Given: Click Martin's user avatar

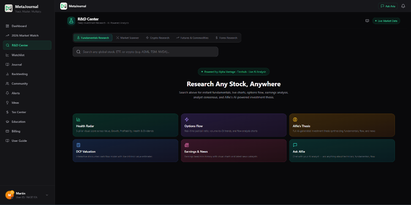Looking at the screenshot, I should 10,195.
